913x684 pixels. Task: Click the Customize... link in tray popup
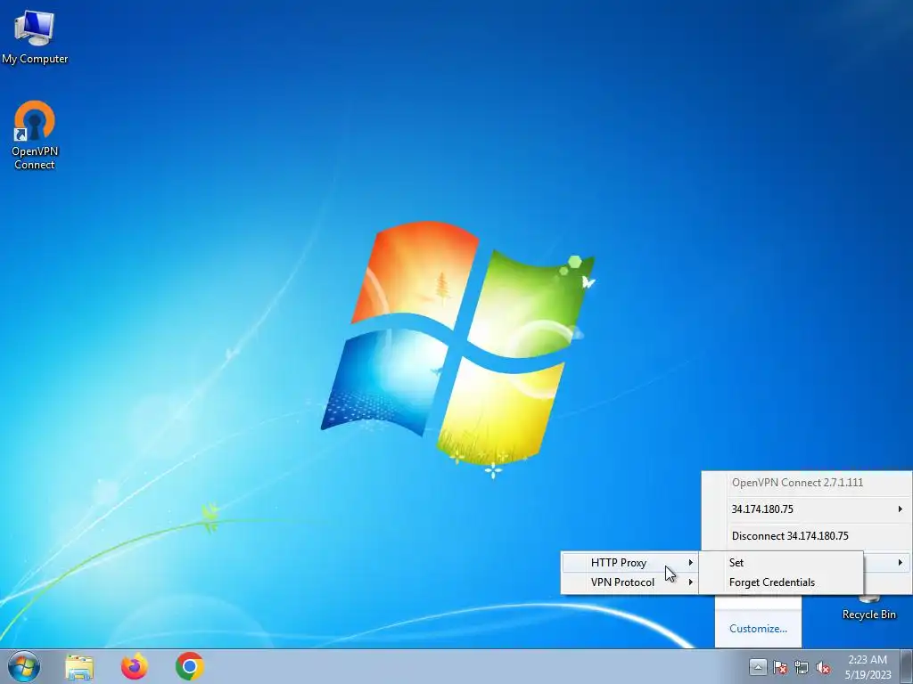coord(758,629)
